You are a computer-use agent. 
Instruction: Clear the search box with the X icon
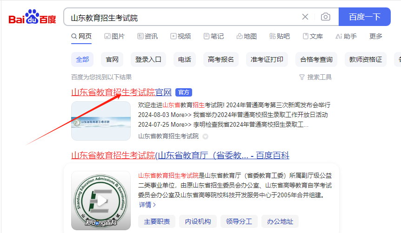click(305, 17)
